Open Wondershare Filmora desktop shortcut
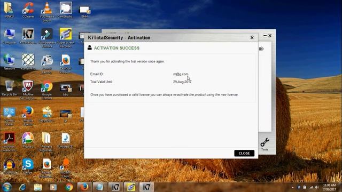 click(x=47, y=38)
